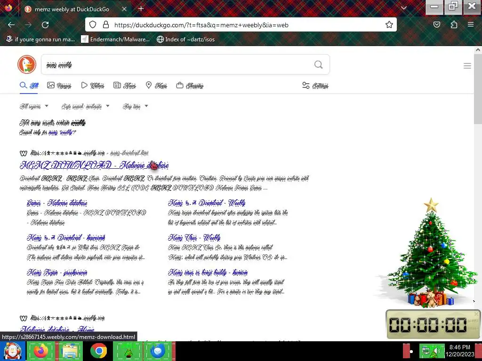Open File Explorer from the taskbar

coord(70,351)
